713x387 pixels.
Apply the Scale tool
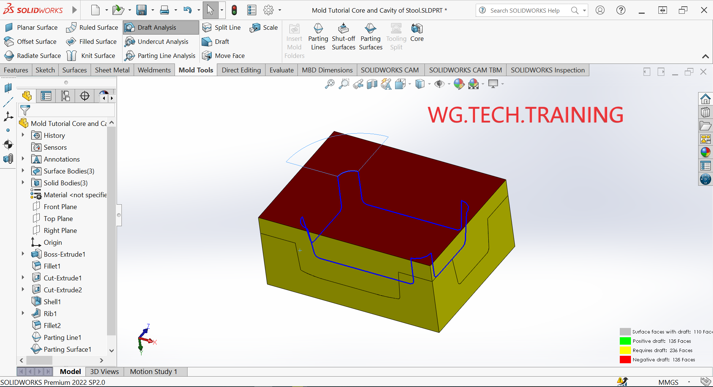pos(264,27)
